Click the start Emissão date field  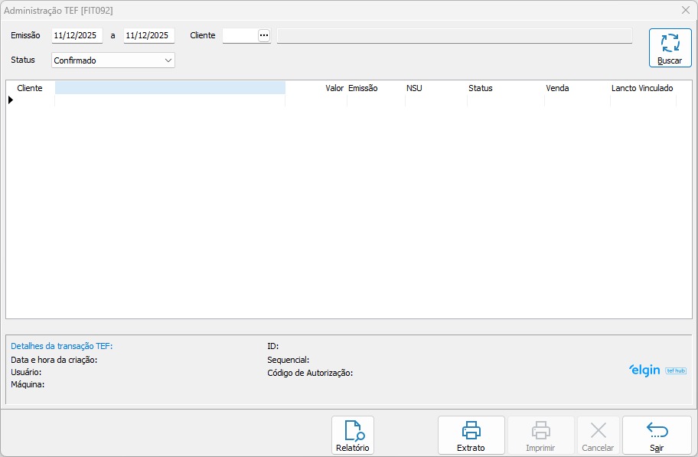click(77, 36)
